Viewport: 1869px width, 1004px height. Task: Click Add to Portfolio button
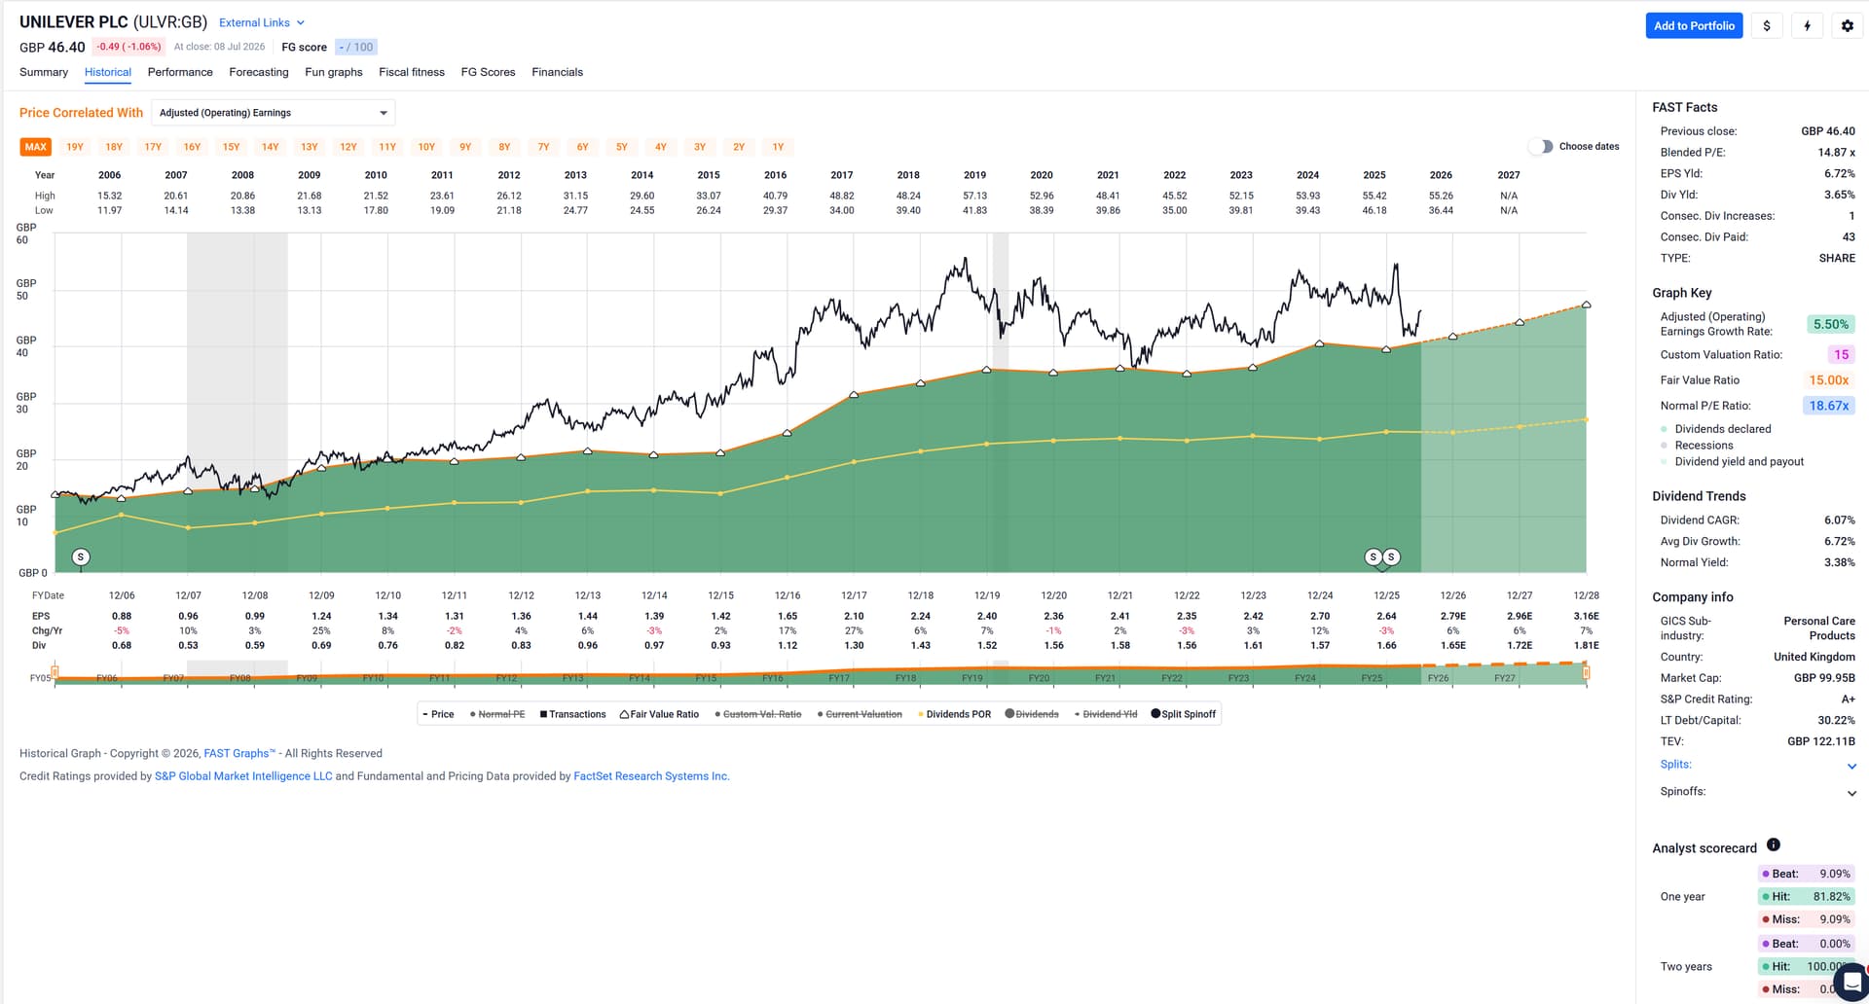click(x=1694, y=26)
